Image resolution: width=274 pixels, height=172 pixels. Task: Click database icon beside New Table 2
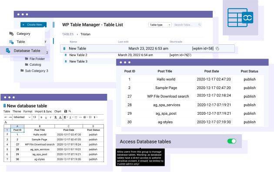(x=66, y=55)
